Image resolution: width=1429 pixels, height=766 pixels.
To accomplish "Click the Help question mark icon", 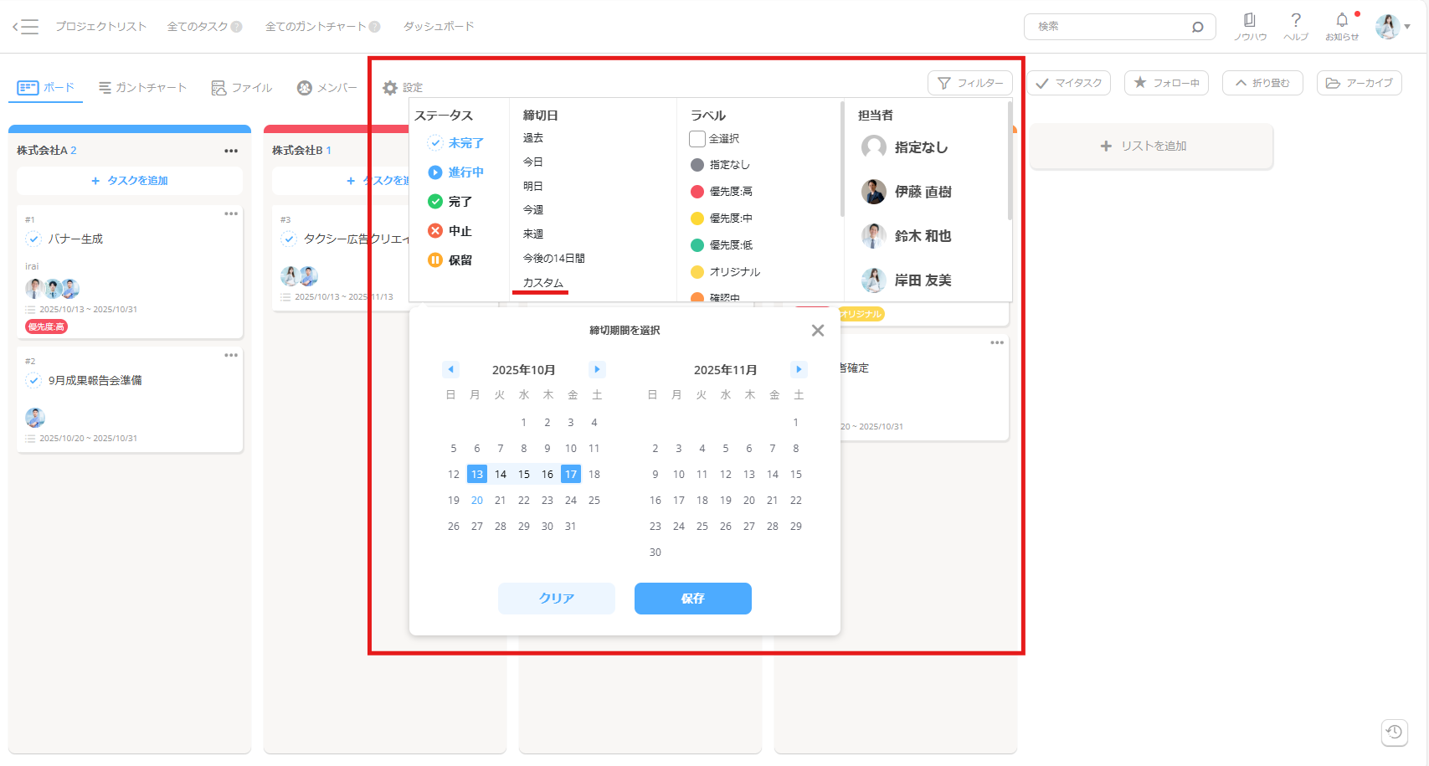I will (x=1296, y=20).
